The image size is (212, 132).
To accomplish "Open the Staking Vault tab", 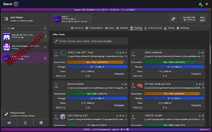I will tap(153, 28).
